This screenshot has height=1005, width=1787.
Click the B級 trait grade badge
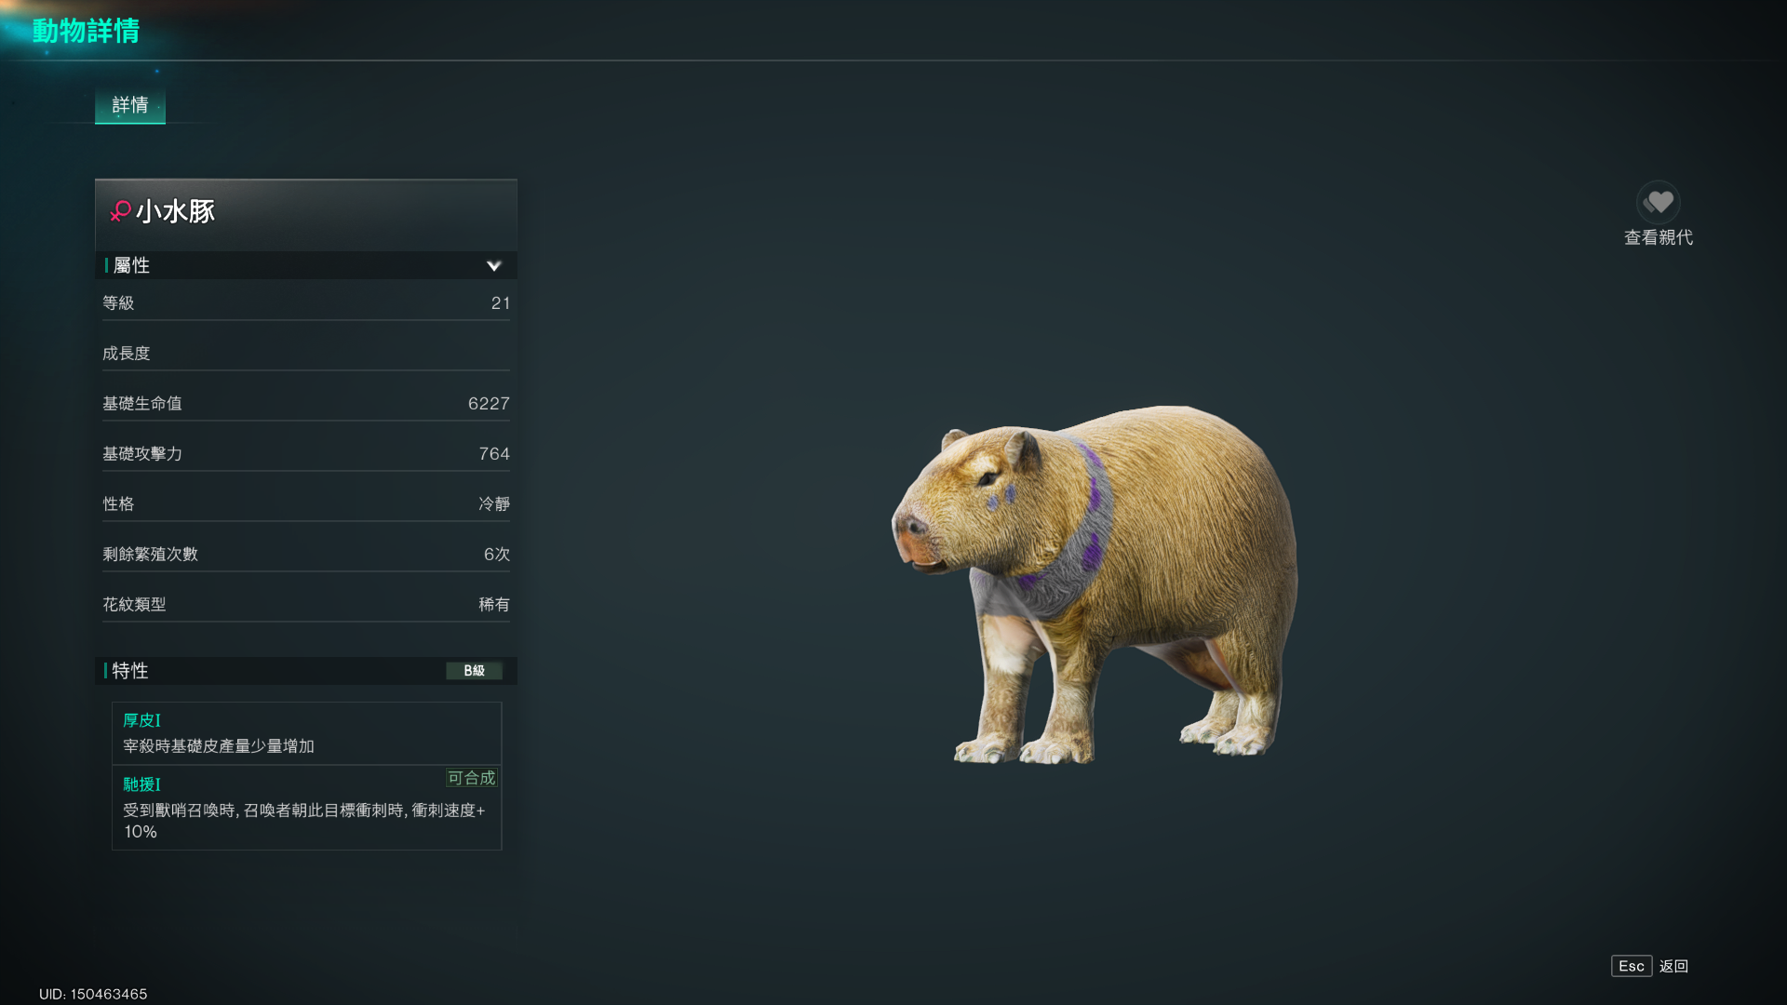point(474,671)
